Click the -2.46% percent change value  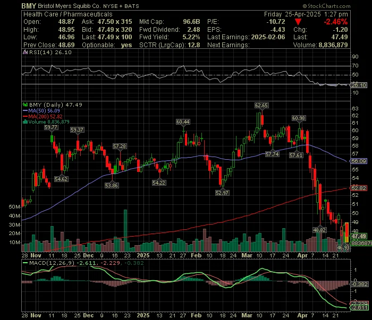tap(336, 22)
